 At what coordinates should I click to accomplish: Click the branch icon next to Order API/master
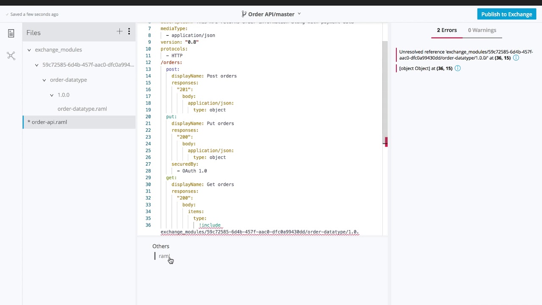[244, 14]
